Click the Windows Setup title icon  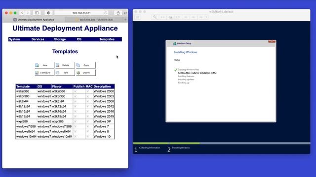click(x=175, y=43)
